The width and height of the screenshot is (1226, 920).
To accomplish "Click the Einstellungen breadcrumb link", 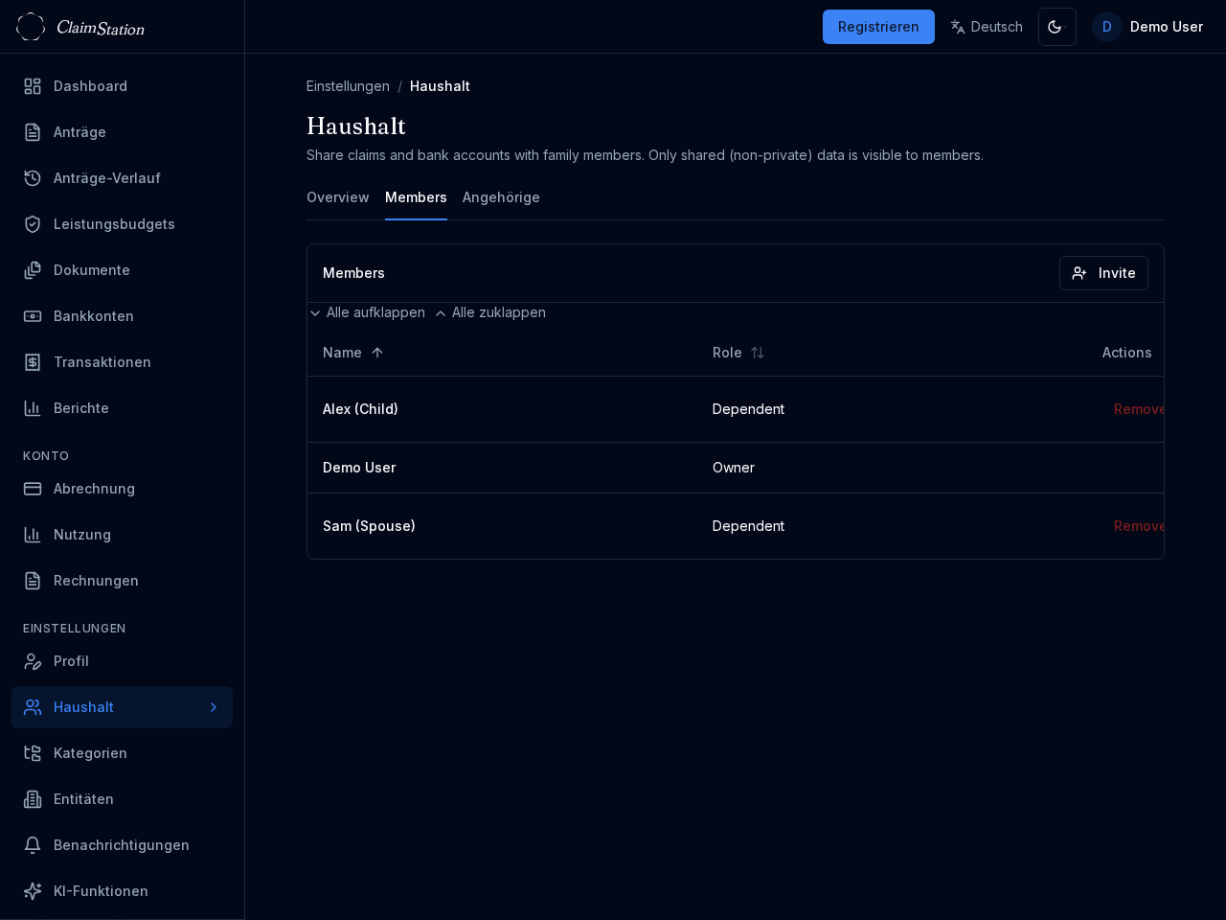I will pyautogui.click(x=348, y=86).
